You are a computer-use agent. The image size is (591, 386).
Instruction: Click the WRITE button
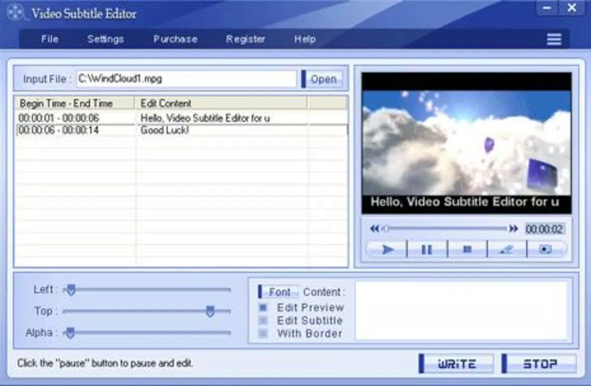456,364
